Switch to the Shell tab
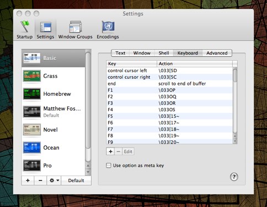This screenshot has height=207, width=267. pos(164,53)
